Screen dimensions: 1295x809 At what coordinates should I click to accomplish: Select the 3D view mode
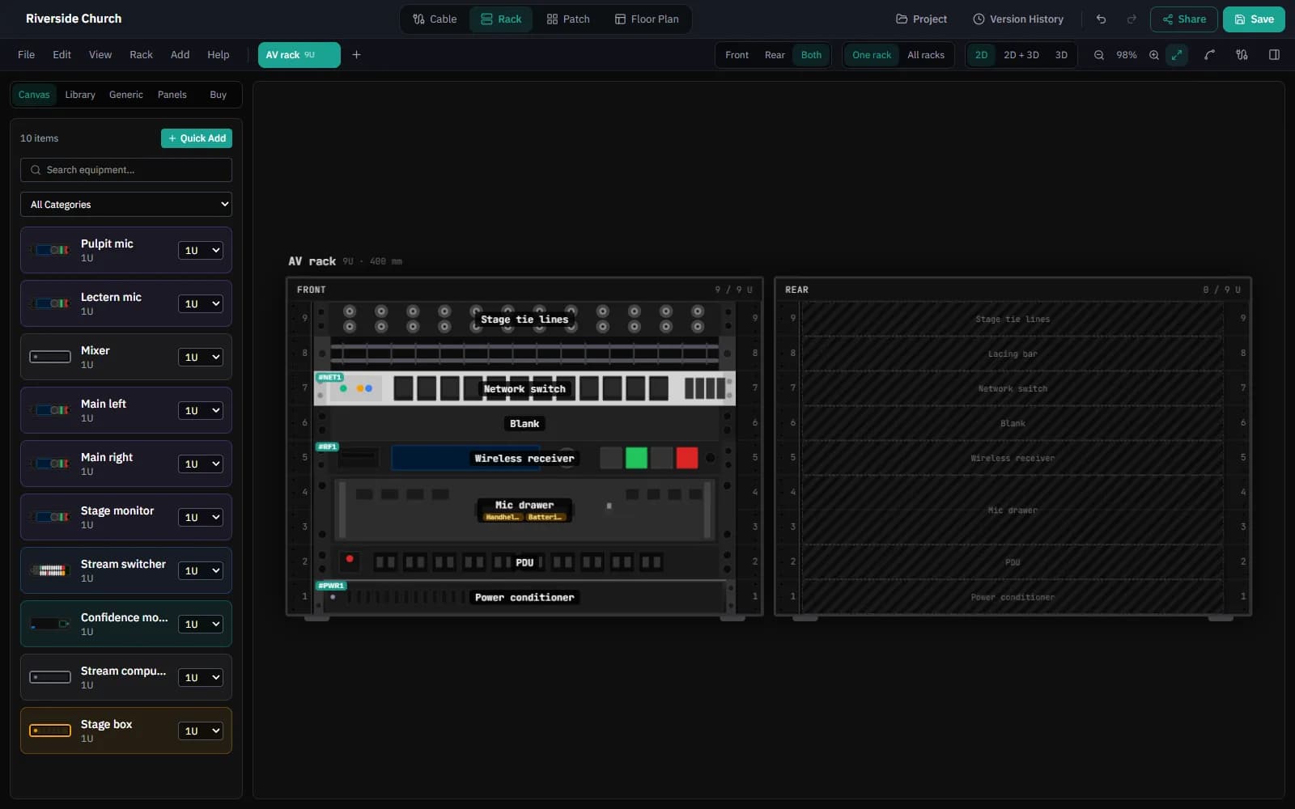coord(1061,55)
